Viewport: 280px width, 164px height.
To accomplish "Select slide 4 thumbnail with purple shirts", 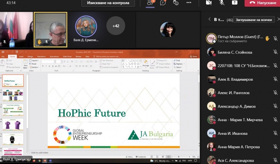I will point(13,124).
